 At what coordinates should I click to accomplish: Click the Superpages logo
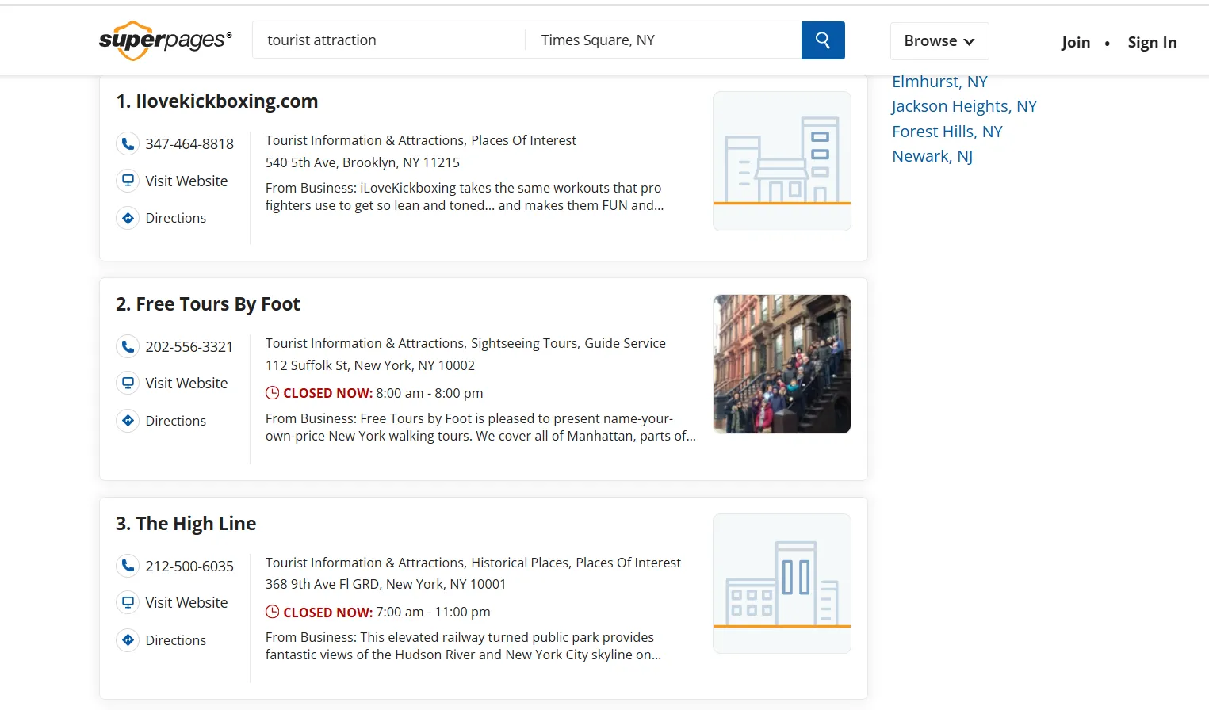click(163, 40)
